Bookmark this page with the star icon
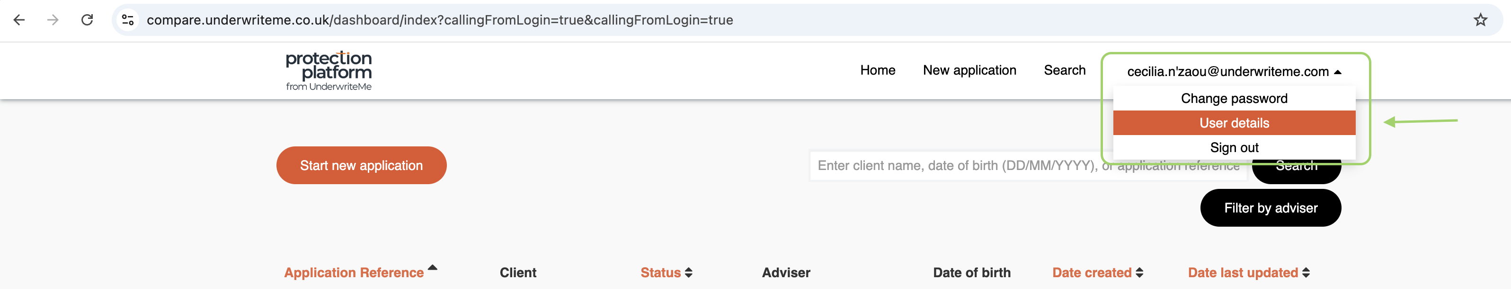The image size is (1511, 289). tap(1480, 20)
